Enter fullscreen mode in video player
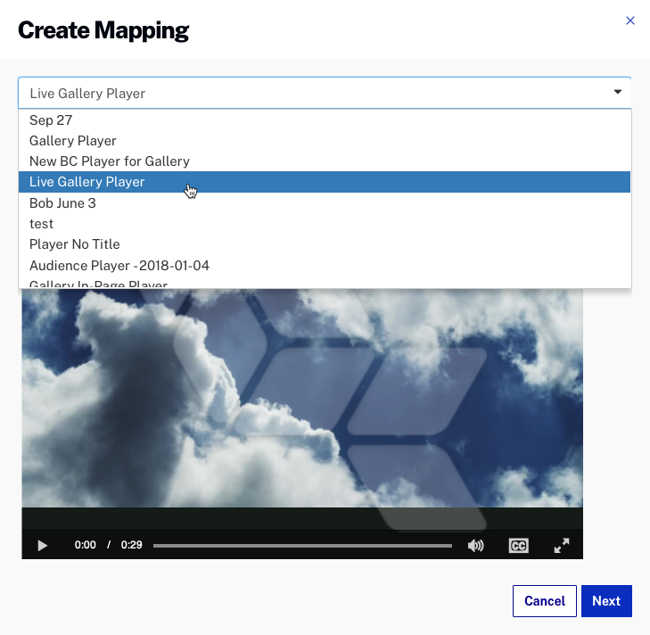The width and height of the screenshot is (650, 635). coord(562,546)
